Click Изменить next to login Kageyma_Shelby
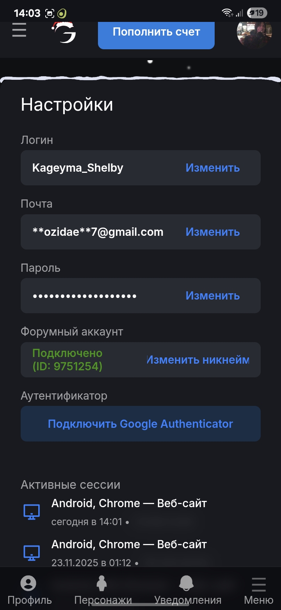This screenshot has height=610, width=281. pyautogui.click(x=212, y=168)
